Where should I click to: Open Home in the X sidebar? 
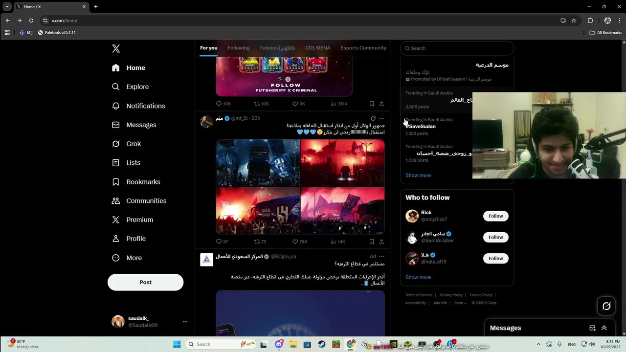pyautogui.click(x=129, y=68)
